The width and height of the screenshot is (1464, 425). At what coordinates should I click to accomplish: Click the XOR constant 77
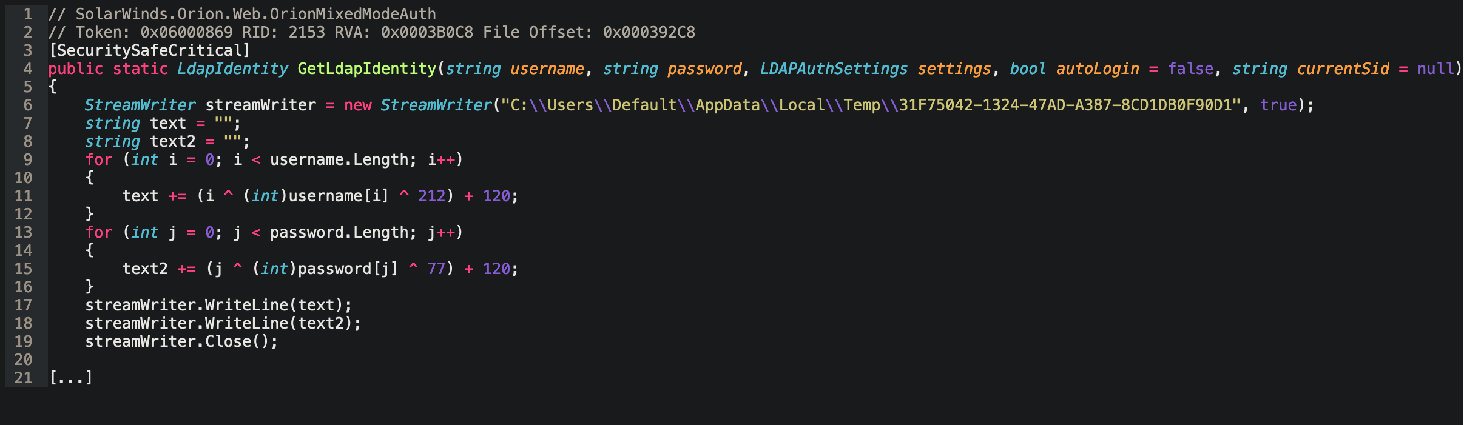click(436, 269)
